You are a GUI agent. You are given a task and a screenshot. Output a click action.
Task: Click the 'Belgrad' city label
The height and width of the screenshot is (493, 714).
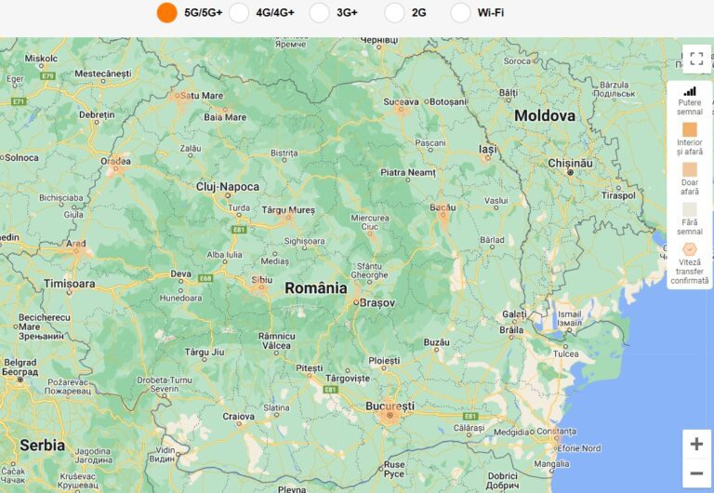[20, 363]
